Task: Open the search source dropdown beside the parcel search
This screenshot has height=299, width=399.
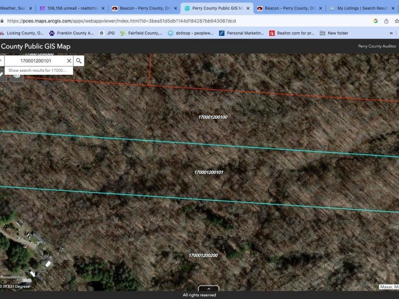Action: coord(1,60)
